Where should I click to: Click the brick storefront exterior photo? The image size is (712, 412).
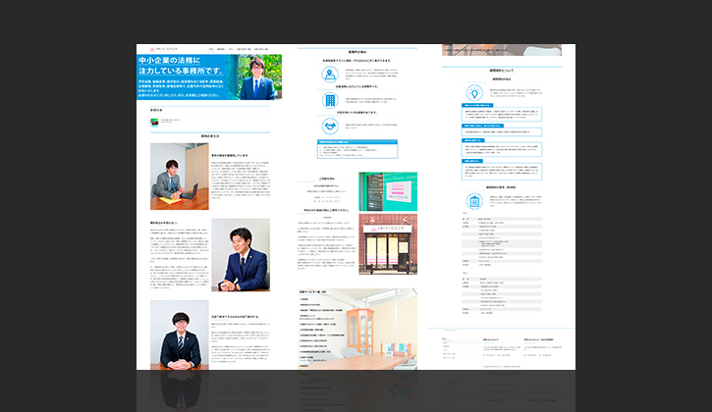(388, 244)
